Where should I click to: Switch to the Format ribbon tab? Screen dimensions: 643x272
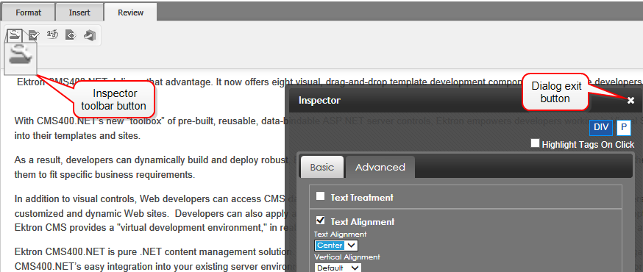pyautogui.click(x=28, y=12)
